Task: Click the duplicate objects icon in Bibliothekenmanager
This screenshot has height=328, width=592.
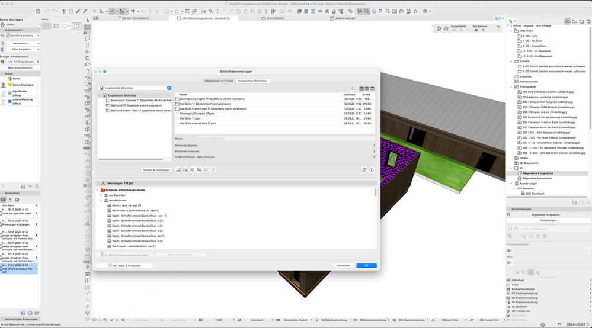Action: click(199, 170)
